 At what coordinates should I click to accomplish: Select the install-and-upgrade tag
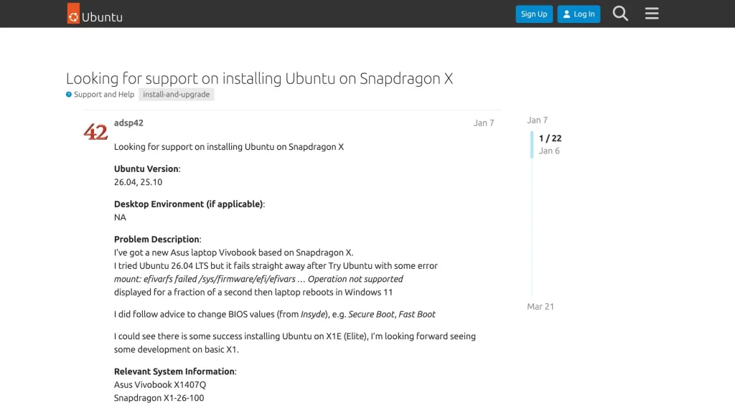pyautogui.click(x=177, y=94)
